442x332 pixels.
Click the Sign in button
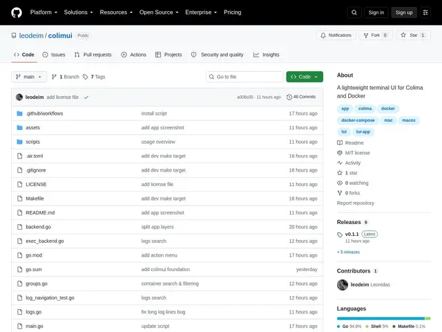(x=376, y=12)
